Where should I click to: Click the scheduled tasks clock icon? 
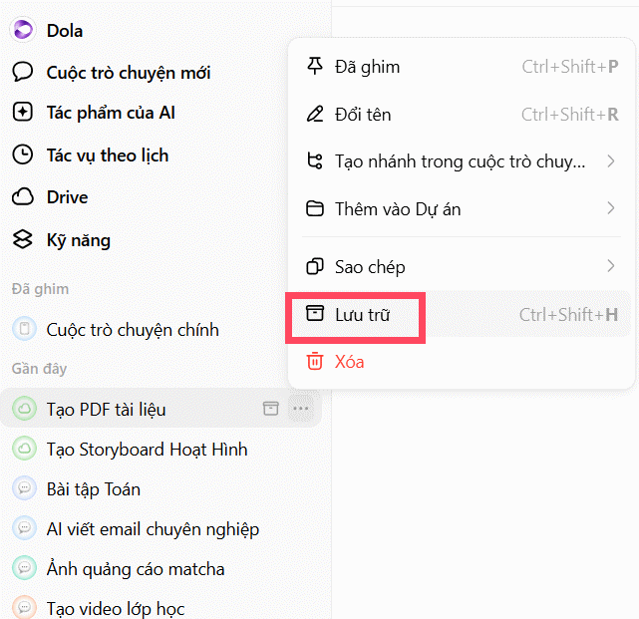(x=22, y=155)
